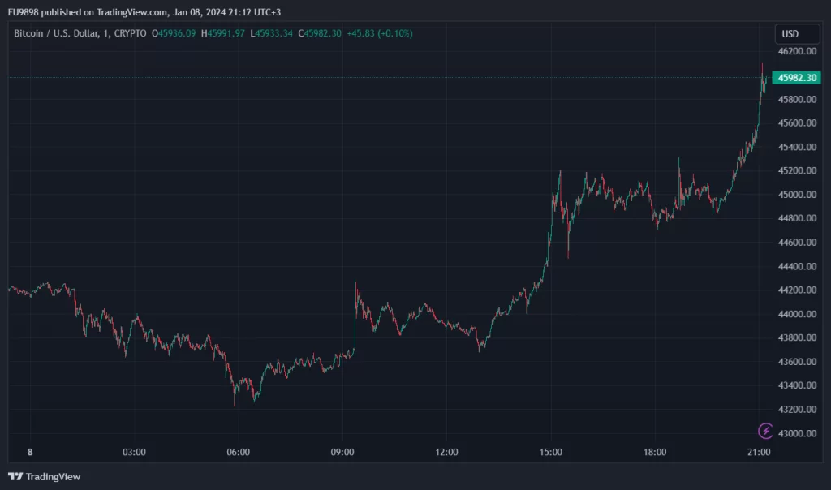The height and width of the screenshot is (490, 831).
Task: Click the purple lightning bolt icon
Action: tap(765, 431)
